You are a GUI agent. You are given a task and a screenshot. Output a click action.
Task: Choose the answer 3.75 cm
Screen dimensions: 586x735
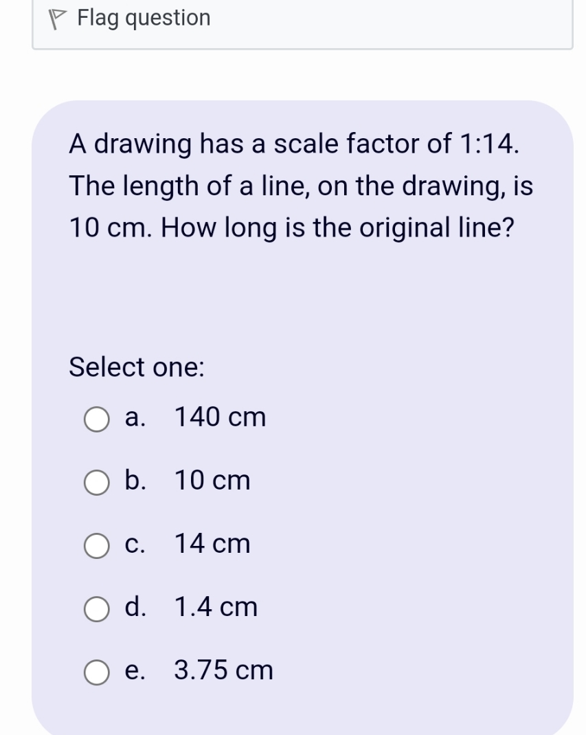[223, 670]
